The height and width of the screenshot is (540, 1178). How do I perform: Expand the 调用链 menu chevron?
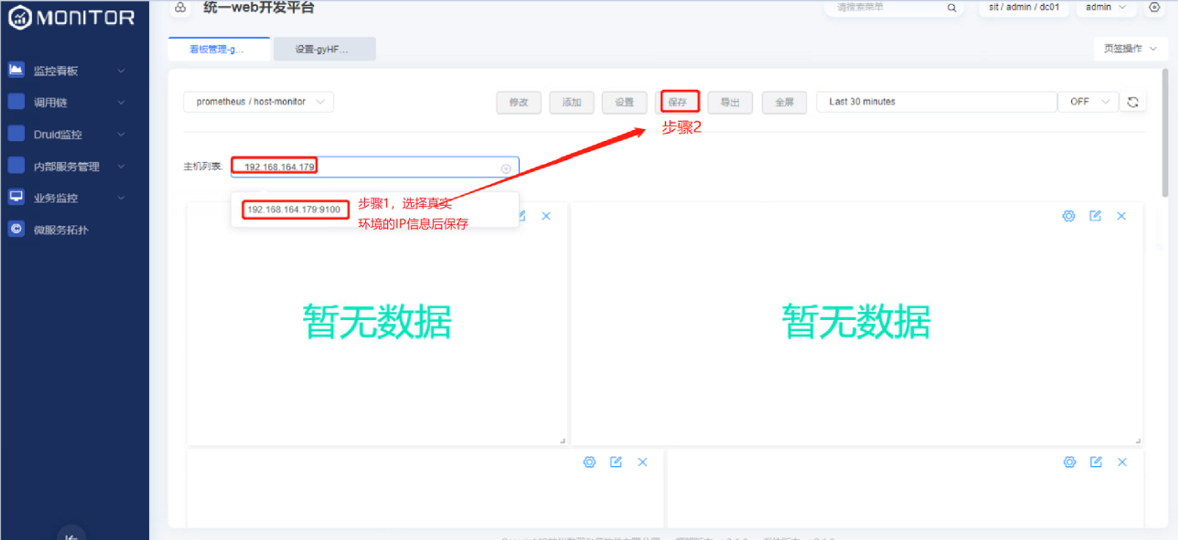[121, 102]
